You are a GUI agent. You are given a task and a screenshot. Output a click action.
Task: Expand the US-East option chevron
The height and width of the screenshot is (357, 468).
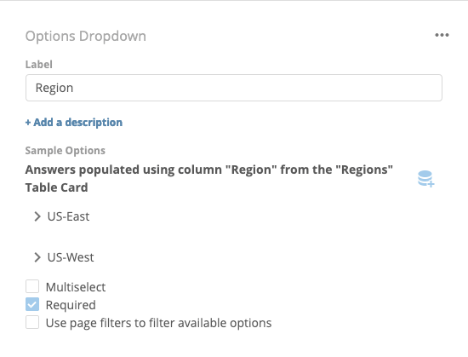pos(37,216)
